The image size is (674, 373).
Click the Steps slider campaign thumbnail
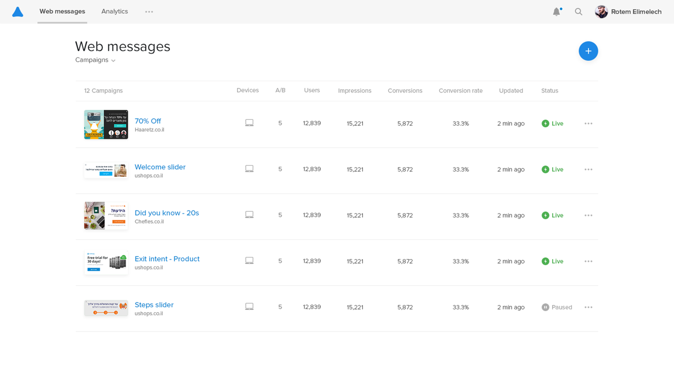106,308
